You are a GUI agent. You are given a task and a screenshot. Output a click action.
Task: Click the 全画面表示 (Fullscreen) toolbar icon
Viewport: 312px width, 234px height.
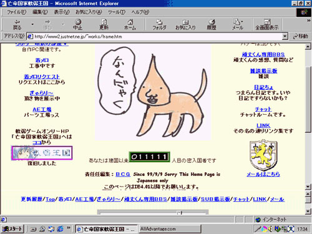coord(267,24)
